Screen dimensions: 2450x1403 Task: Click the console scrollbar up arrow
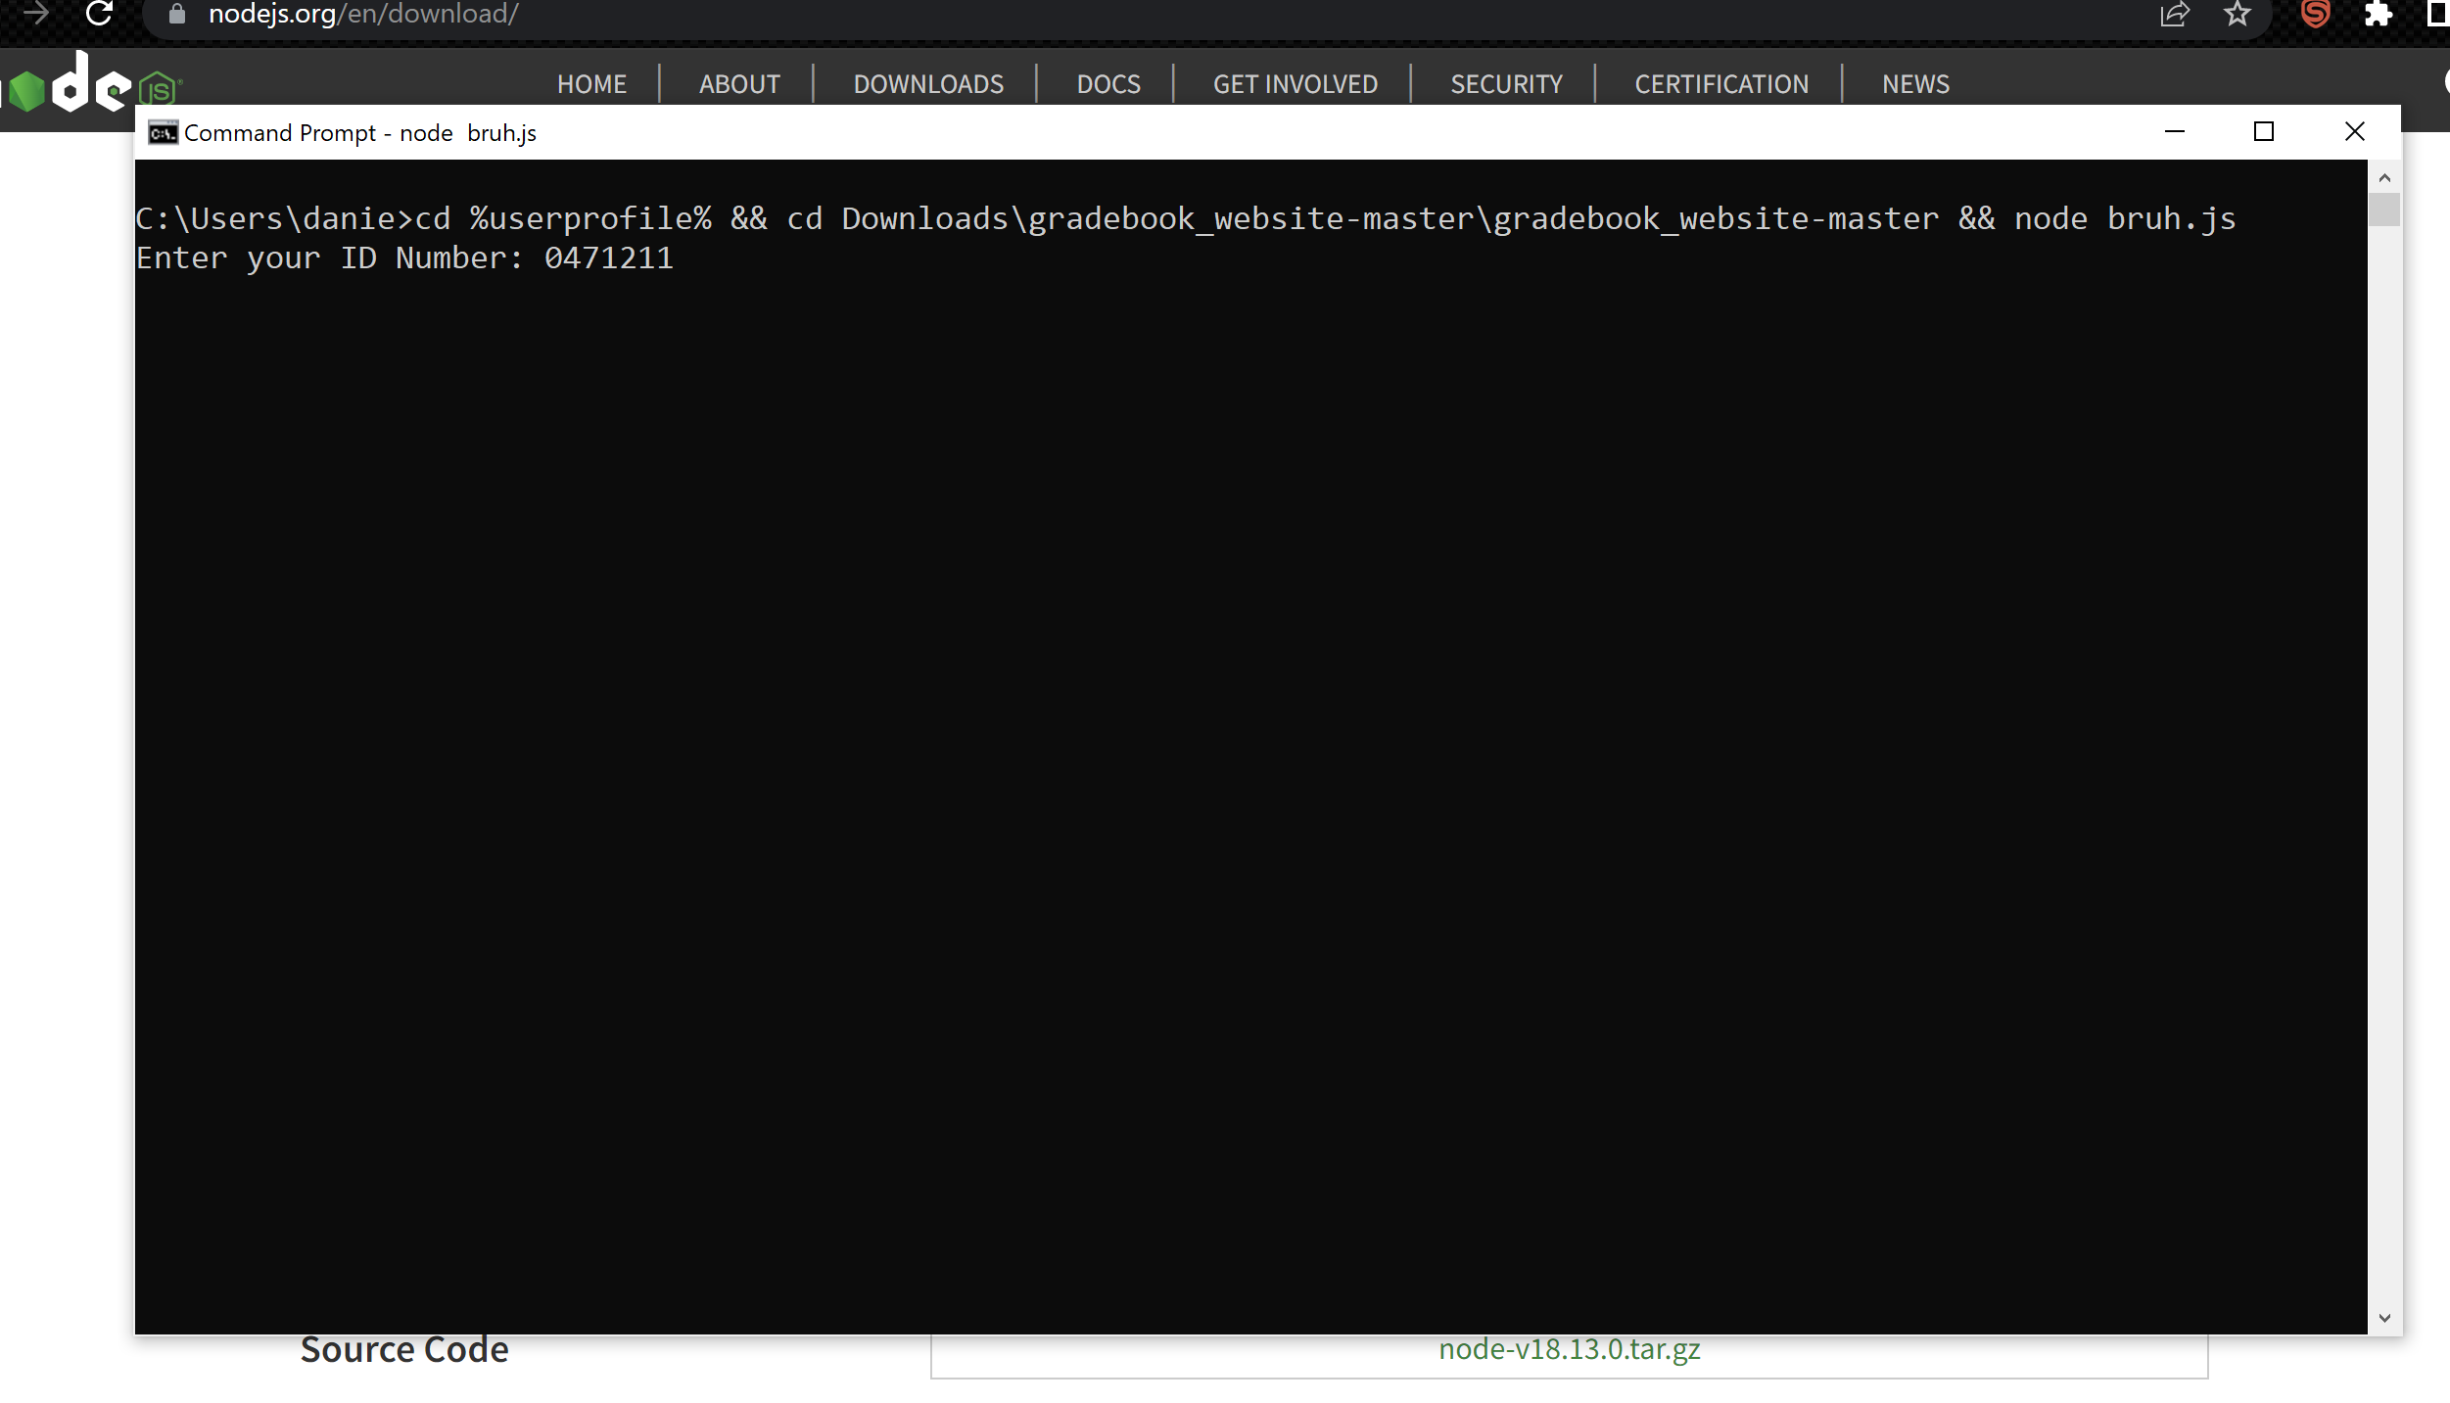tap(2384, 177)
